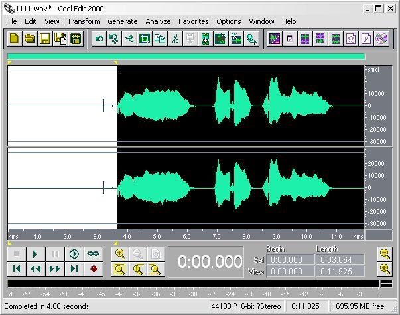400x315 pixels.
Task: Click the P page toolbar icon
Action: 366,39
